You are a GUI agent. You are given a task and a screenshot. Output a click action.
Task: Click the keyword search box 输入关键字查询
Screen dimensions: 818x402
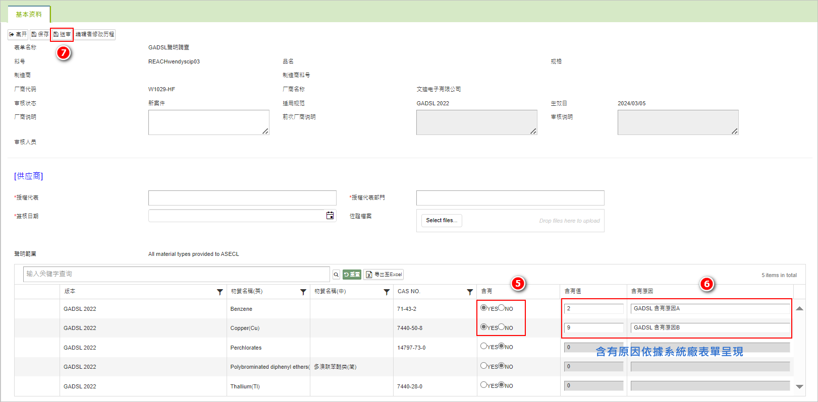coord(176,274)
